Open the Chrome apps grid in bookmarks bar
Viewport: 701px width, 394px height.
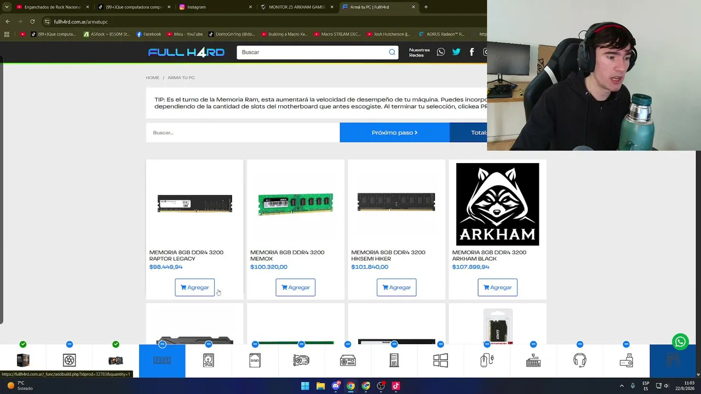coord(7,34)
